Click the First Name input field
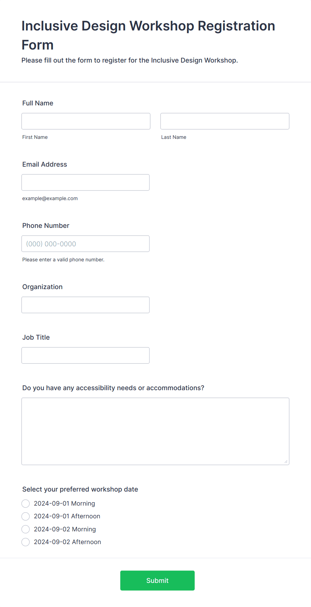This screenshot has width=311, height=607. coord(86,121)
